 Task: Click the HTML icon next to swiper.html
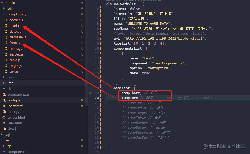point(4,117)
